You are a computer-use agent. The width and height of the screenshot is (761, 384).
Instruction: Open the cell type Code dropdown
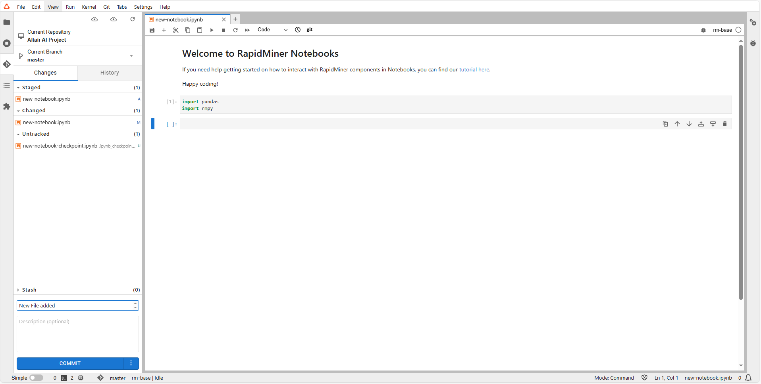click(x=272, y=30)
